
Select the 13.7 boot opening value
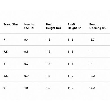click(x=92, y=40)
